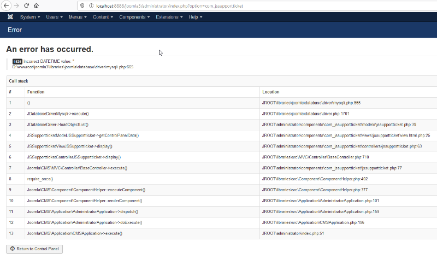437x259 pixels.
Task: Click the browser back arrow
Action: pyautogui.click(x=5, y=5)
